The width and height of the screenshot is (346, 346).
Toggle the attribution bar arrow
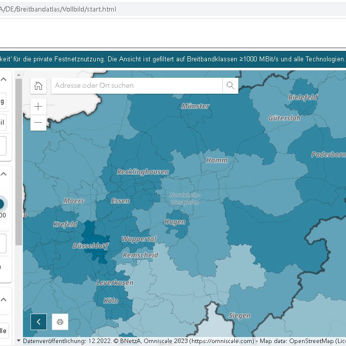point(19,342)
